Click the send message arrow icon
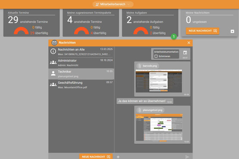The width and height of the screenshot is (239, 159). tap(187, 157)
